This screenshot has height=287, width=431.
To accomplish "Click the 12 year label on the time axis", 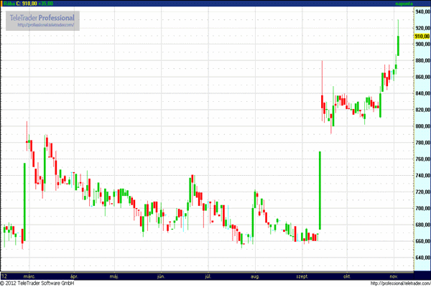I will 4,275.
